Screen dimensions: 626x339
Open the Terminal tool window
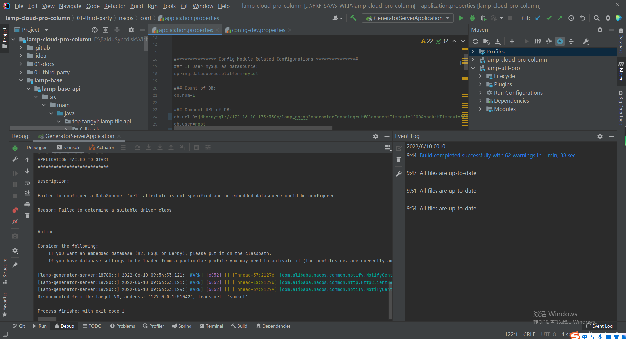pos(211,326)
